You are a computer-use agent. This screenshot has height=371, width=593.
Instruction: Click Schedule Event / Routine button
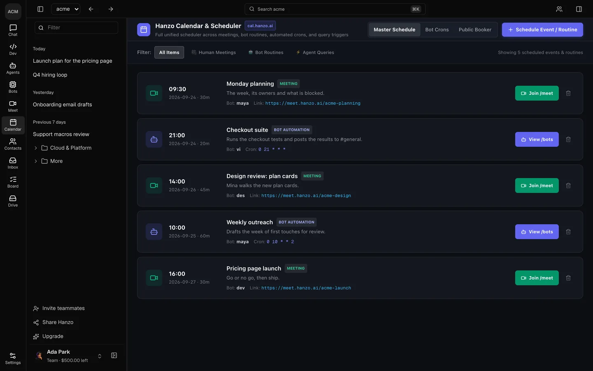542,30
